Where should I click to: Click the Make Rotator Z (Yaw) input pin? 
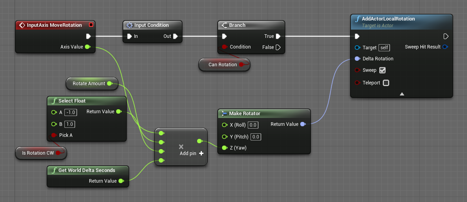pos(225,148)
